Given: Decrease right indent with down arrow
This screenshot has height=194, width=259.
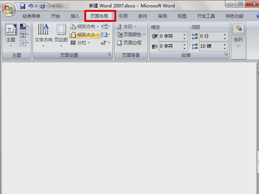Looking at the screenshot, I should 185,49.
